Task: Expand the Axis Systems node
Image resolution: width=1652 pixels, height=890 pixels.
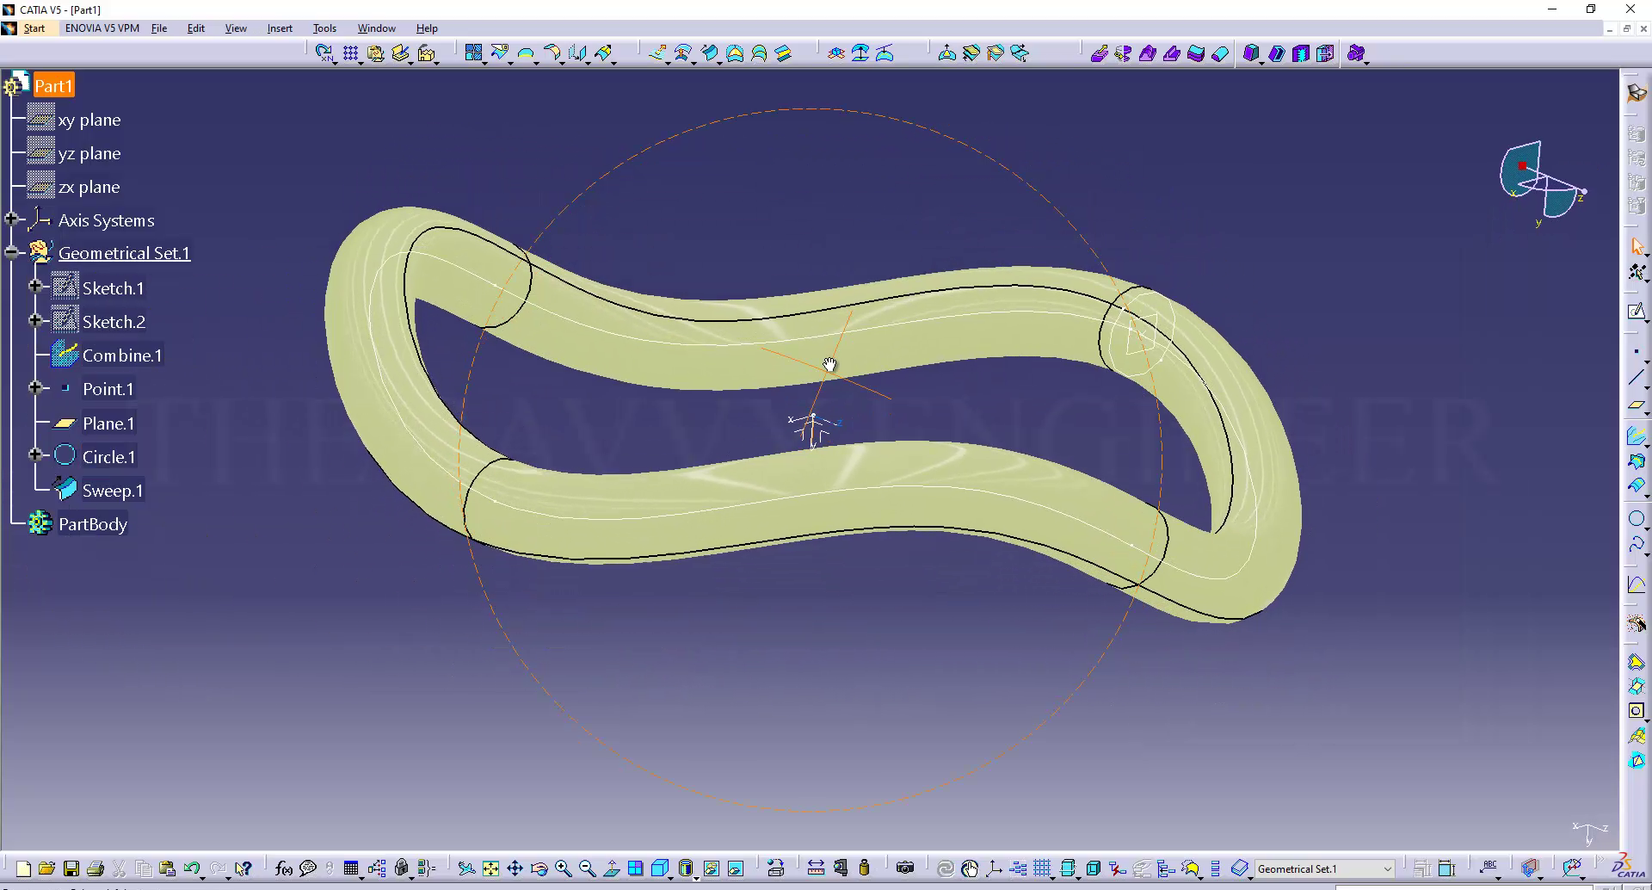Action: click(12, 219)
